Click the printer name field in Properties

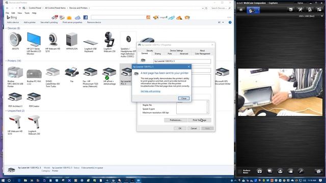point(182,61)
